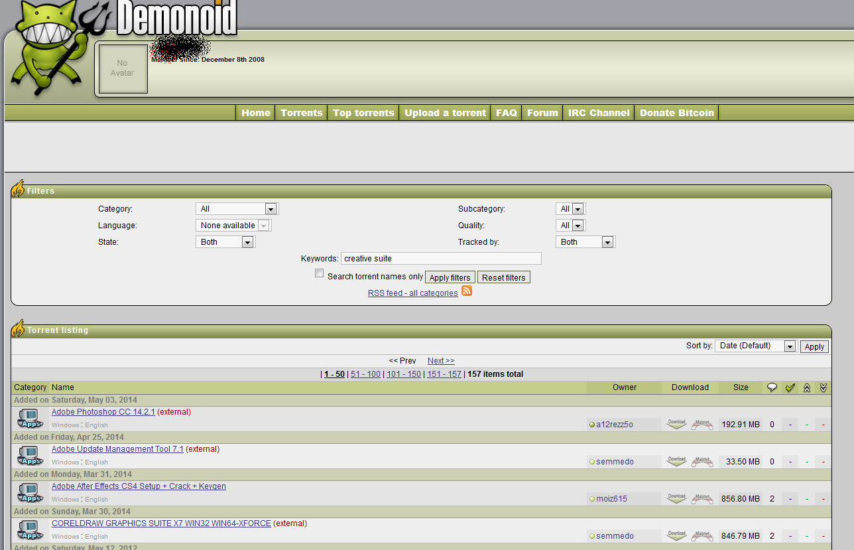Open Top torrents in the navigation bar
This screenshot has width=854, height=550.
(363, 113)
